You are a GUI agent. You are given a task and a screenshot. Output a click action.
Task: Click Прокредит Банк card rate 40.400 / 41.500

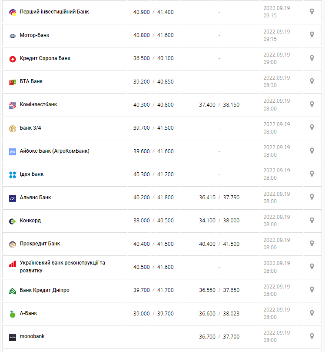(219, 244)
